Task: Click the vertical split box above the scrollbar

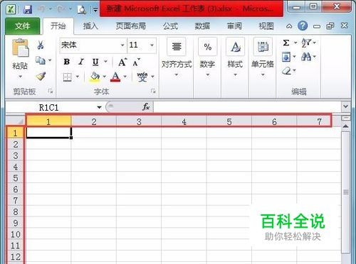Action: [345, 118]
